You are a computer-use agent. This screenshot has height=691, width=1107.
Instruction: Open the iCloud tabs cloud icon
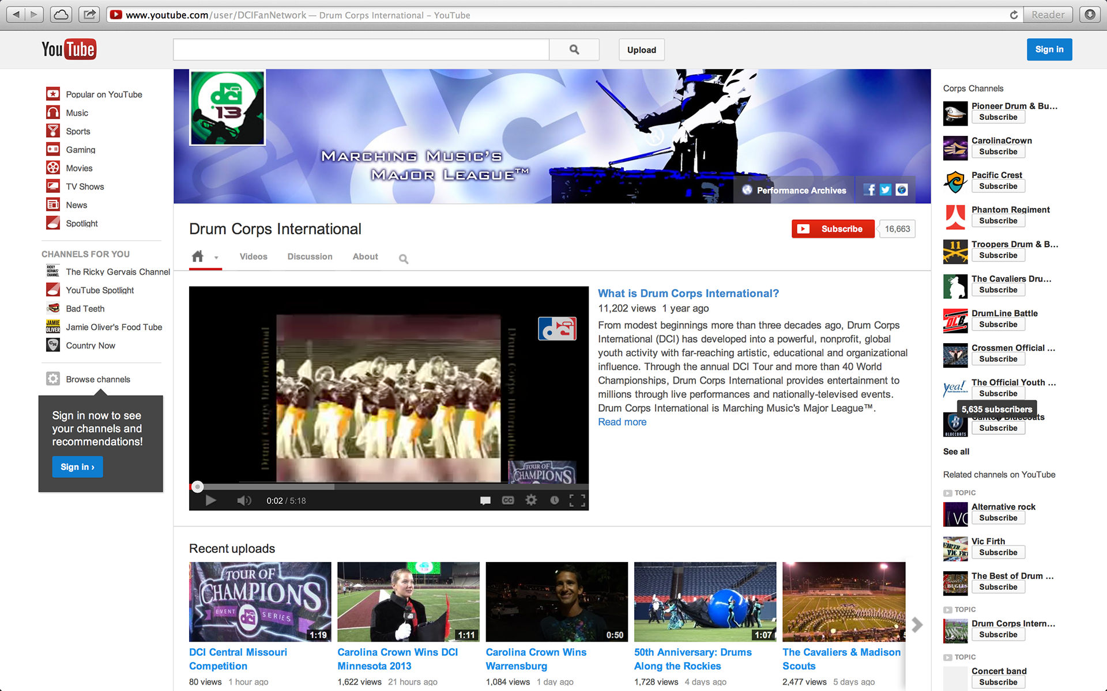coord(61,14)
